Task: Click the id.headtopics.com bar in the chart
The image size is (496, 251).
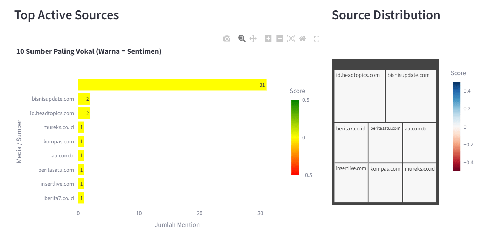Action: (84, 113)
